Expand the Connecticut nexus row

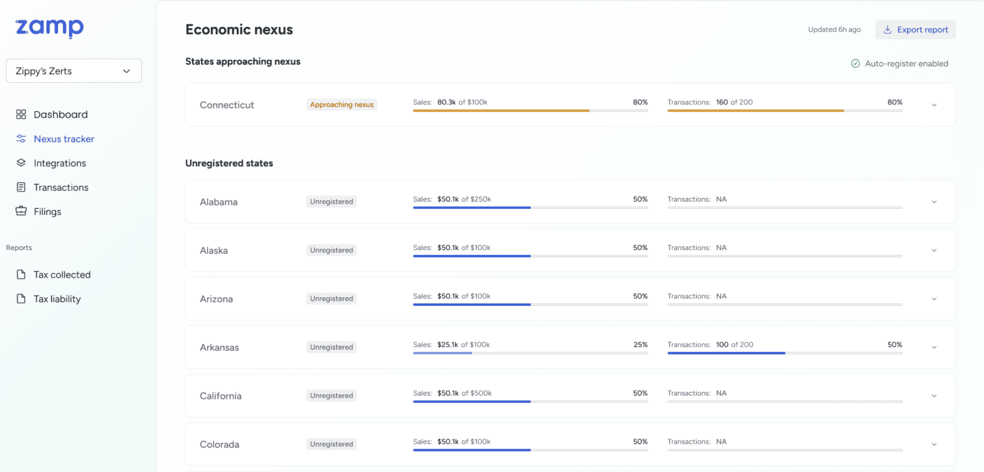tap(934, 105)
